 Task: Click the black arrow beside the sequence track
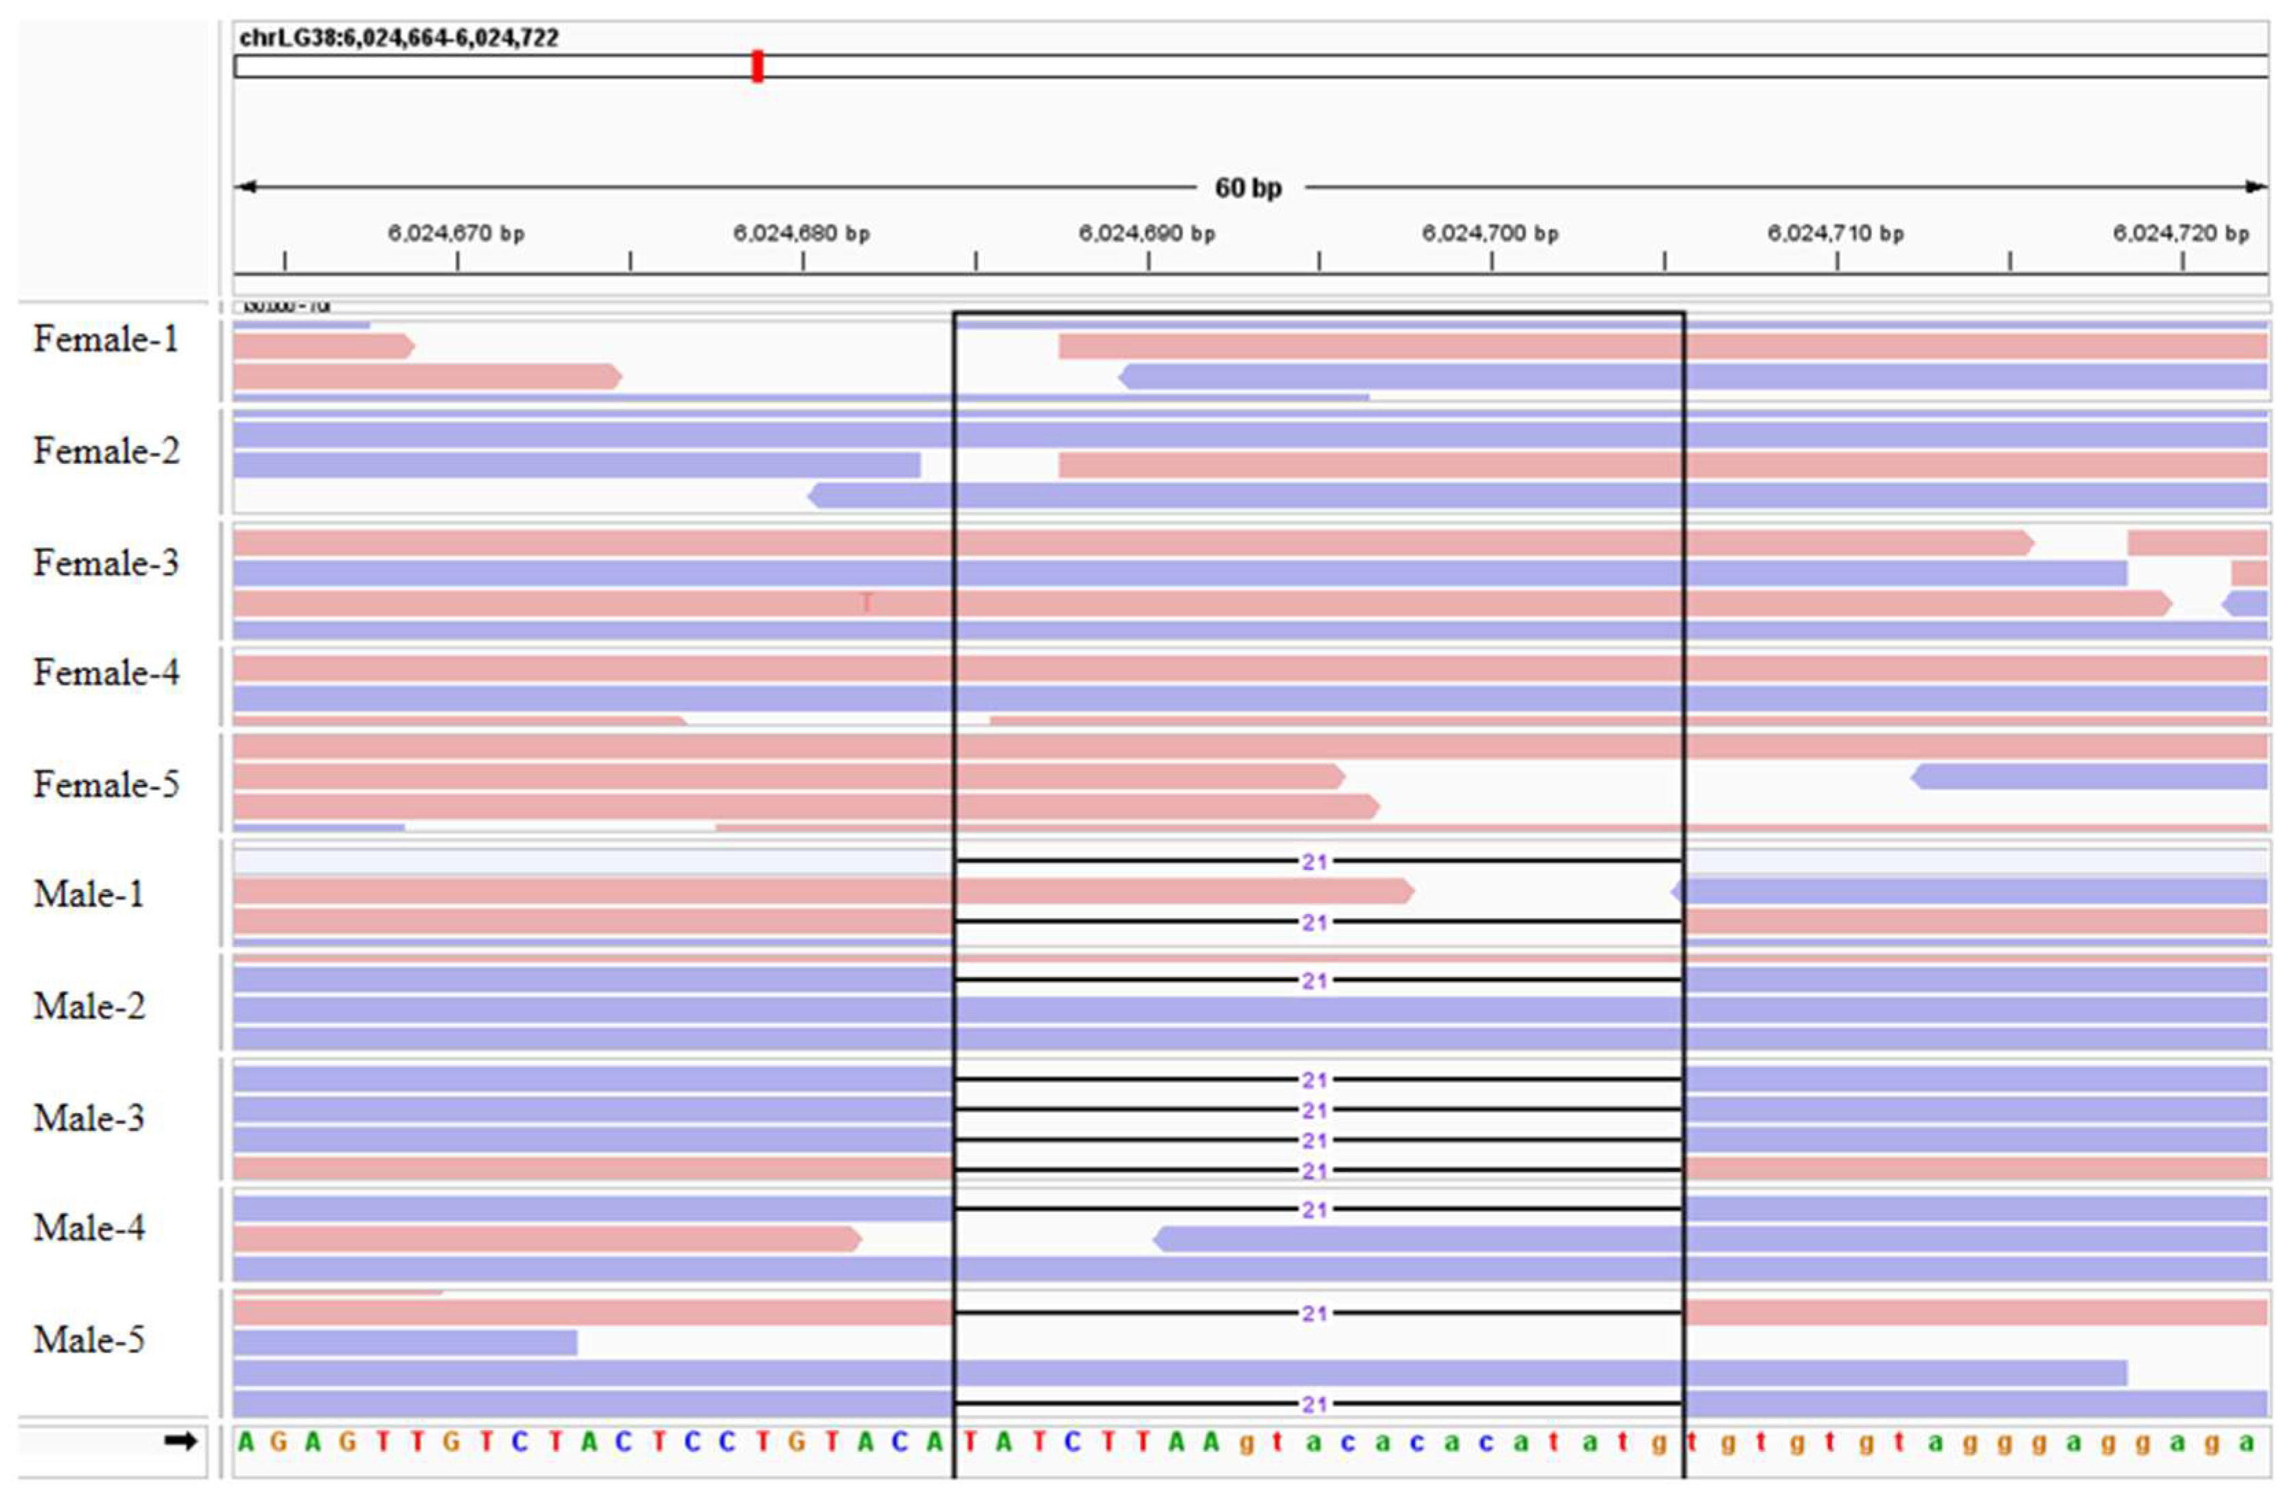(179, 1441)
